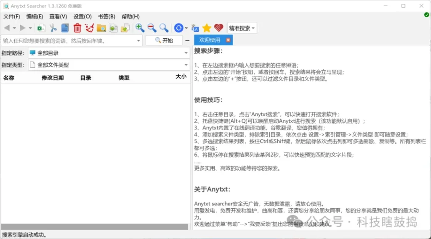431x239 pixels.
Task: Open the 全部目录 path dropdown
Action: click(x=109, y=53)
